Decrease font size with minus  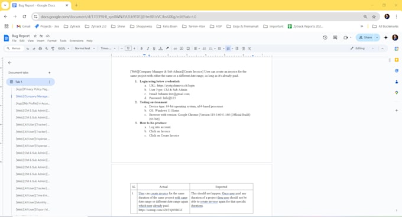tap(122, 48)
